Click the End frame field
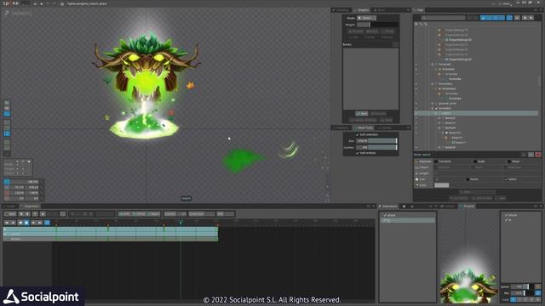Viewport: 545px width, 306px height. [x=226, y=214]
